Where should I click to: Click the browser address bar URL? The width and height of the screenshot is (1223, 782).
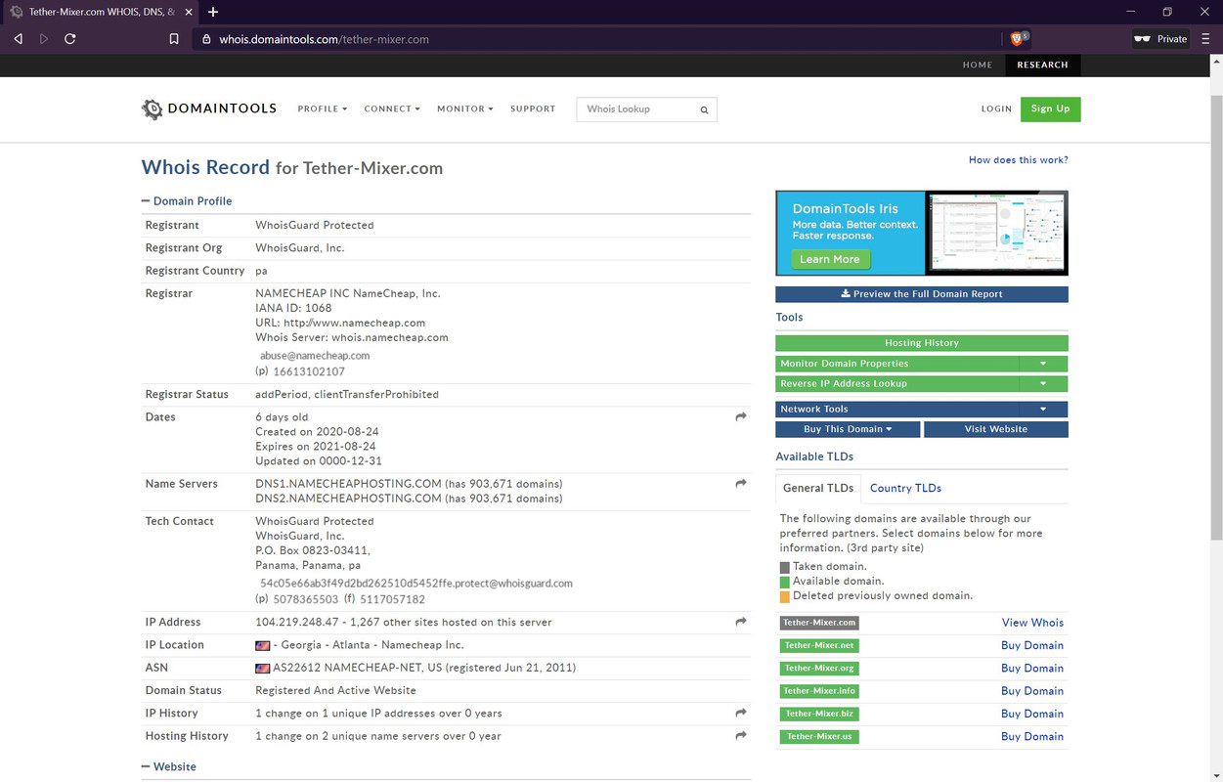tap(324, 39)
